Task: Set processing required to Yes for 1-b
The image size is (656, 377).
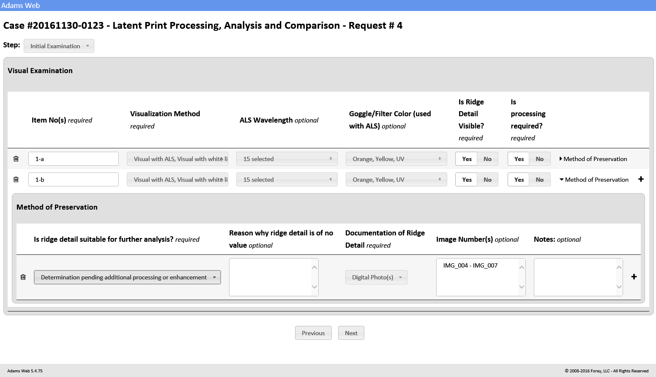Action: [x=519, y=180]
